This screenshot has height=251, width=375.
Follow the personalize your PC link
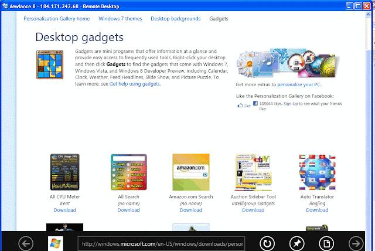(299, 84)
